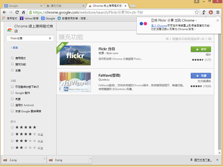This screenshot has height=167, width=223.
Task: Click the scrollbar down arrow
Action: click(219, 153)
